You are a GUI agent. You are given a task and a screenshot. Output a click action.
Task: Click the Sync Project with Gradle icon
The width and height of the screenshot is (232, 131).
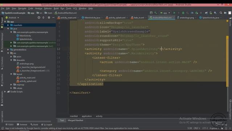click(206, 13)
